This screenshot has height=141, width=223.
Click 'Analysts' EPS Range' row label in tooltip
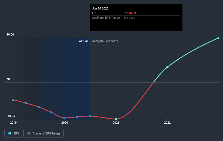tap(106, 18)
